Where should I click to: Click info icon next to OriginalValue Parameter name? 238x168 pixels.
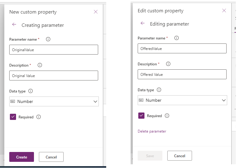[48, 39]
